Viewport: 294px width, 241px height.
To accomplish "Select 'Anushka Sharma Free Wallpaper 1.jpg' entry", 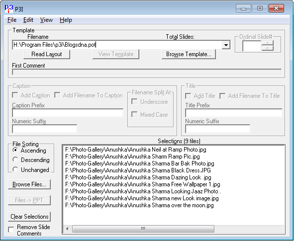I will (x=143, y=184).
